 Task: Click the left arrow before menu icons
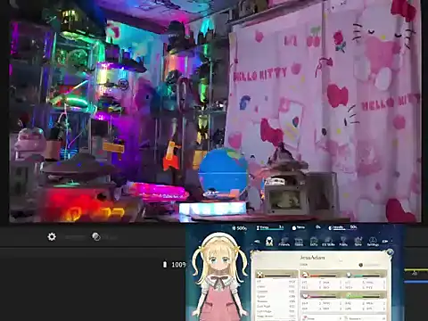258,242
